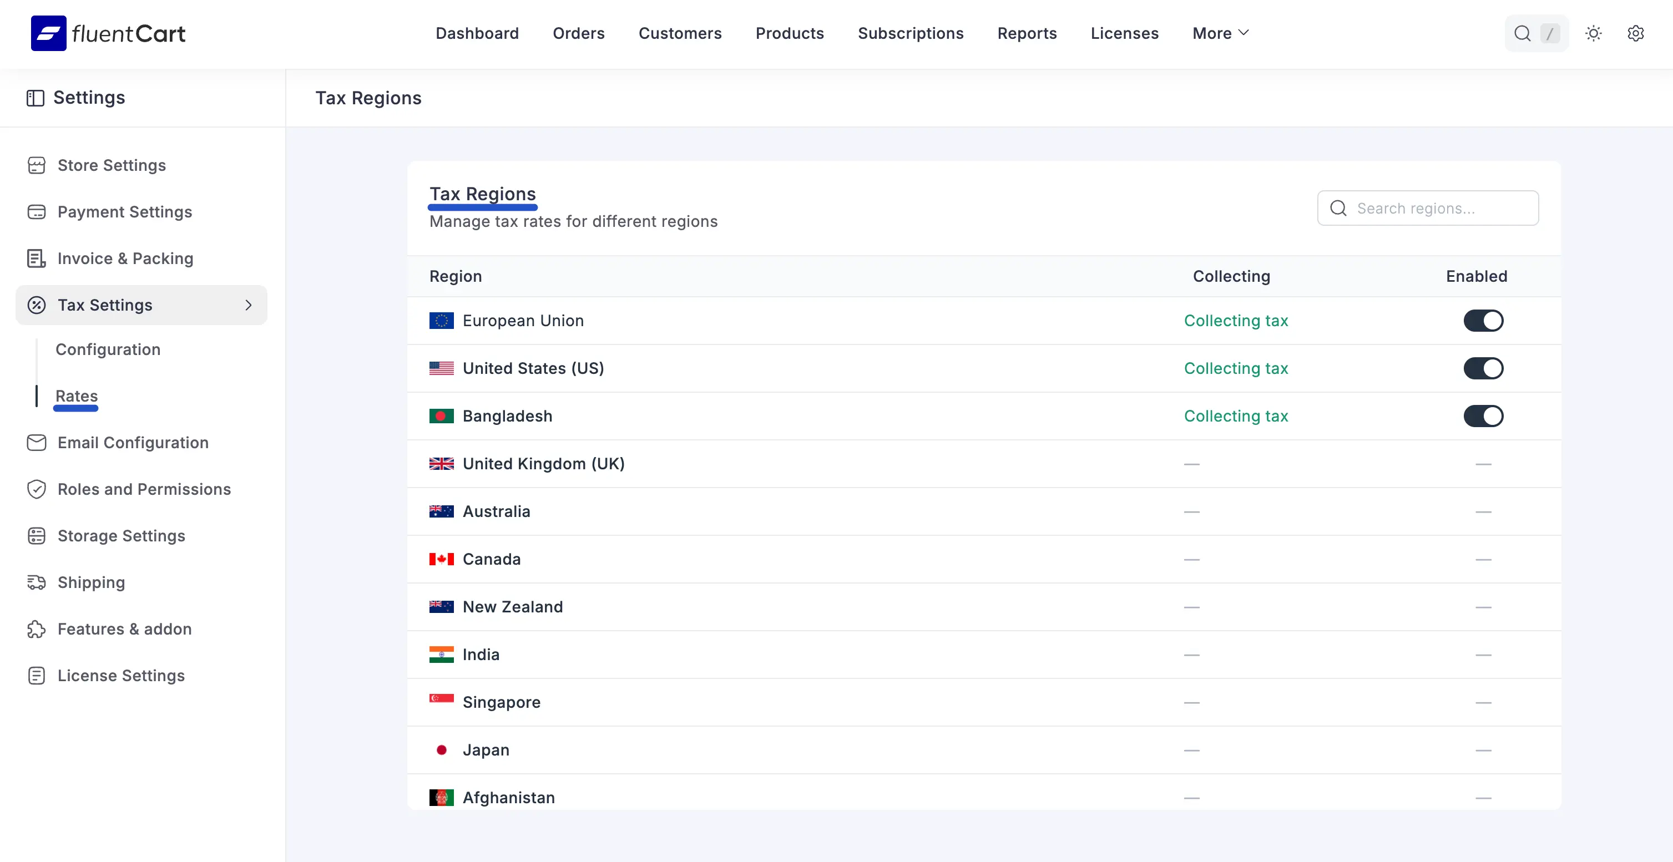The width and height of the screenshot is (1673, 862).
Task: Click the Canada flag icon
Action: point(441,559)
